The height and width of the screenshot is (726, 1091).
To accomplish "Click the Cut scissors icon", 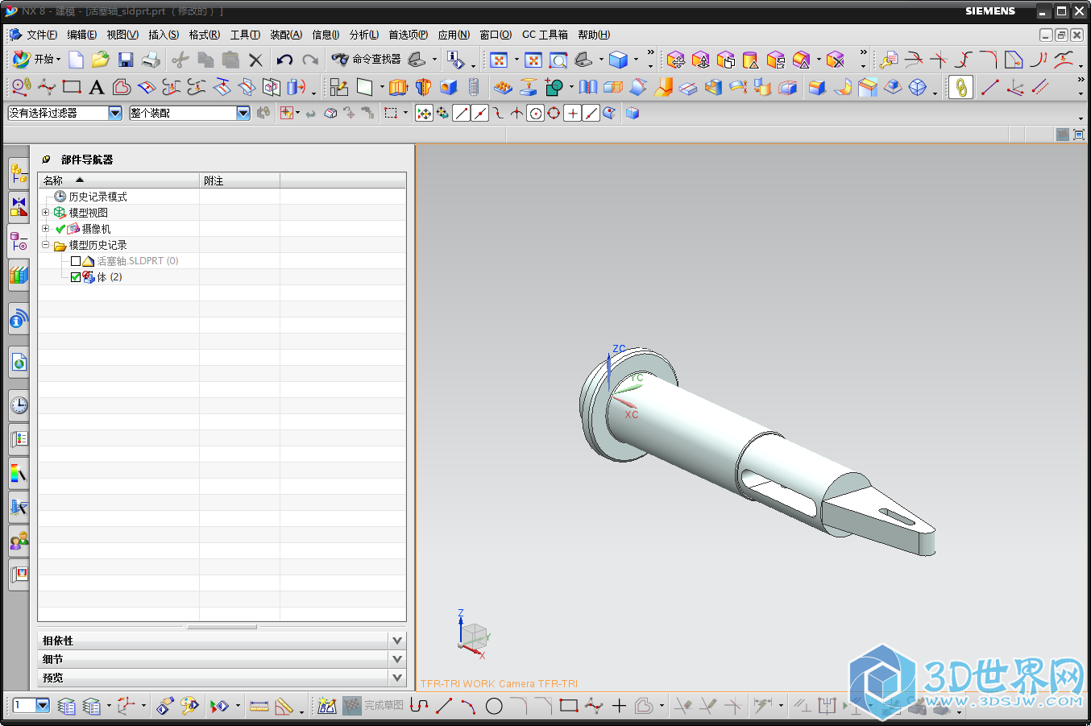I will (180, 60).
